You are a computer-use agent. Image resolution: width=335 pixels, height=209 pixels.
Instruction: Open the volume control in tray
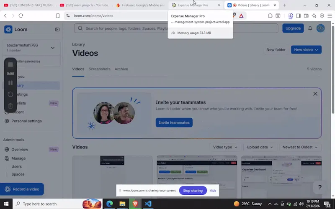[x=301, y=204]
